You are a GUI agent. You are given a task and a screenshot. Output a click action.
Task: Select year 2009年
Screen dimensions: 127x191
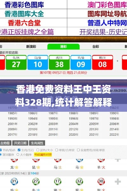[x=13, y=129]
